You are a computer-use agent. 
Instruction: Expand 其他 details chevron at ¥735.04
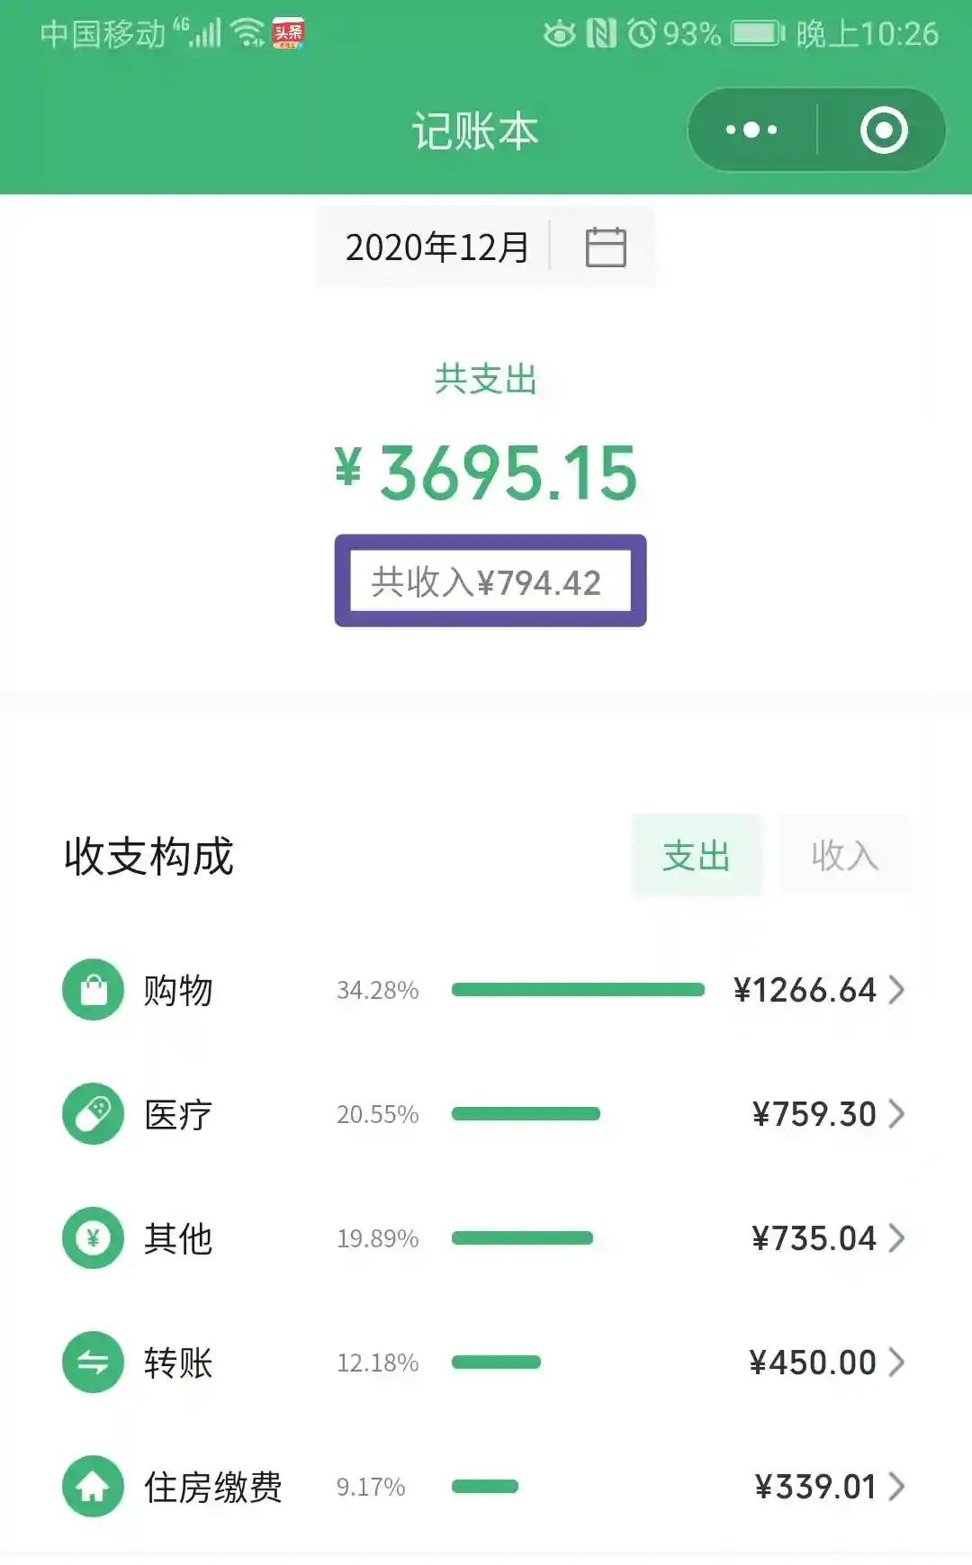pyautogui.click(x=896, y=1238)
